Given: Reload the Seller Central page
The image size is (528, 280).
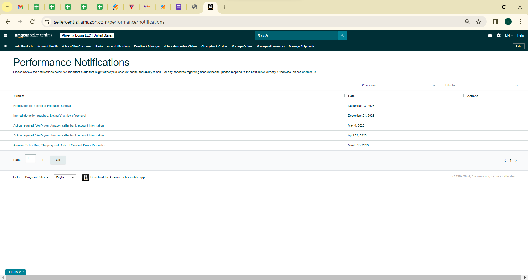Looking at the screenshot, I should point(32,22).
